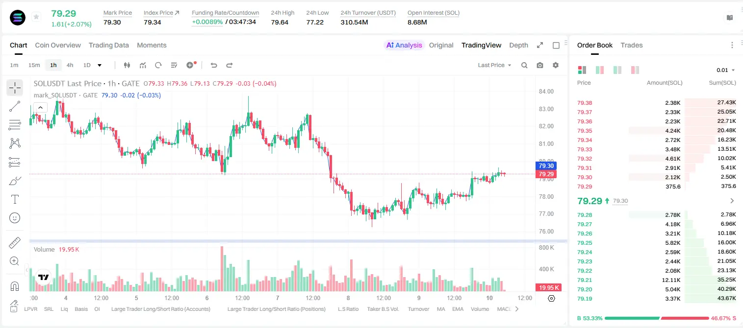Undo the last chart action
This screenshot has width=743, height=328.
(213, 65)
